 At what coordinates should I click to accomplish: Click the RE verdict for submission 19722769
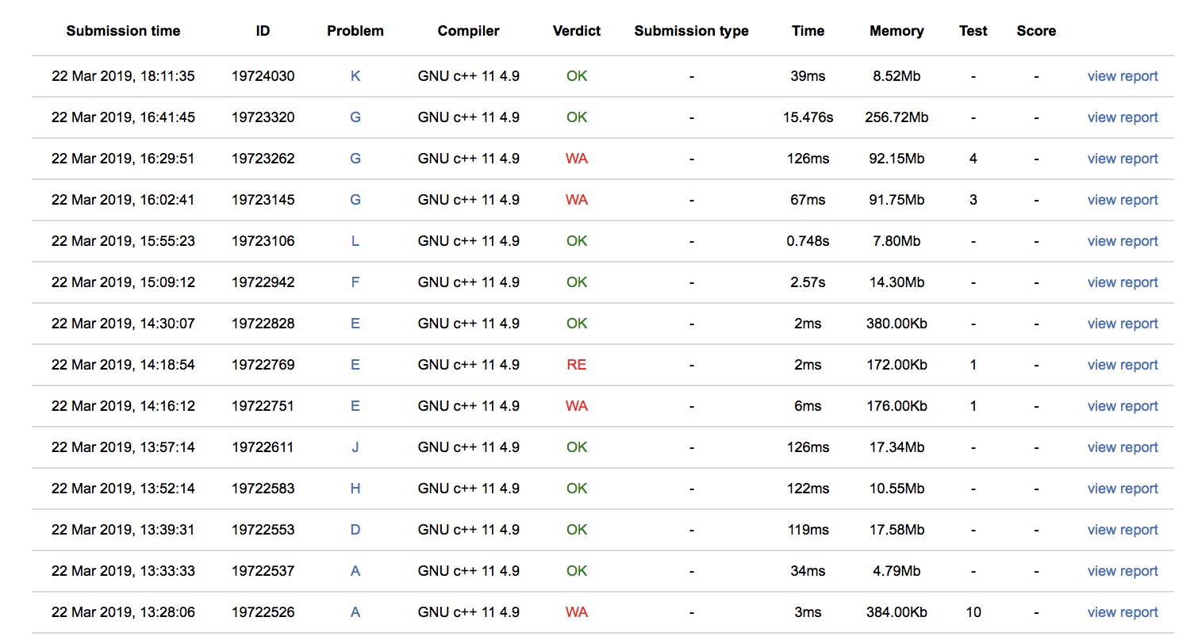coord(577,365)
